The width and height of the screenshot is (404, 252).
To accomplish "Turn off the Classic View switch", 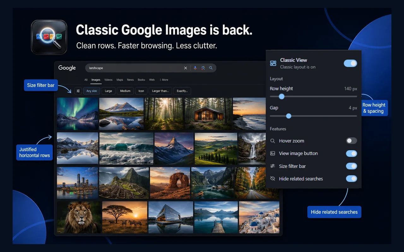I will [x=350, y=63].
